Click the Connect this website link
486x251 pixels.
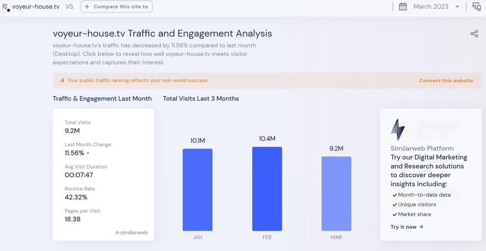coord(446,81)
